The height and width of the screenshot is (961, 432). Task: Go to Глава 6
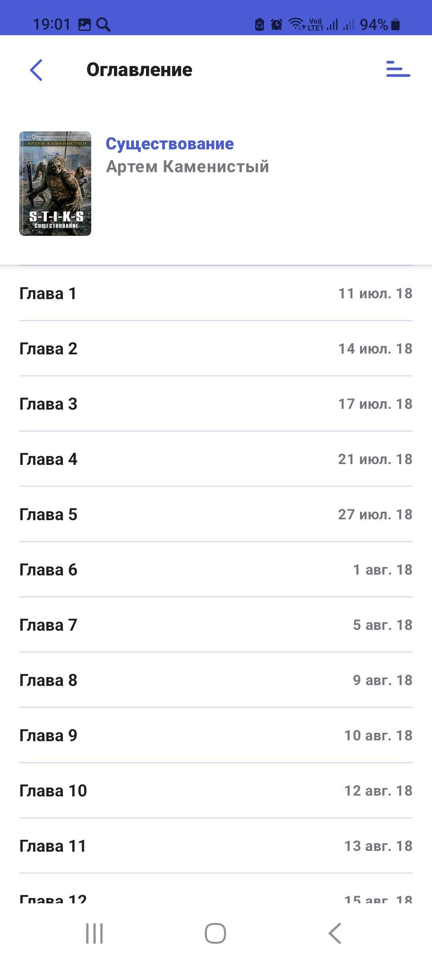tap(216, 570)
